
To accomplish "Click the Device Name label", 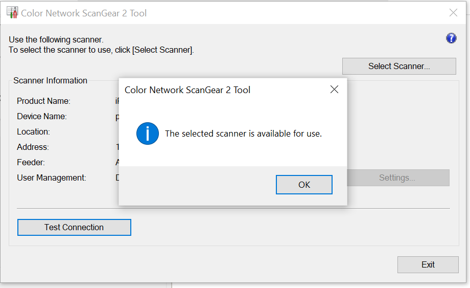I will tap(41, 116).
